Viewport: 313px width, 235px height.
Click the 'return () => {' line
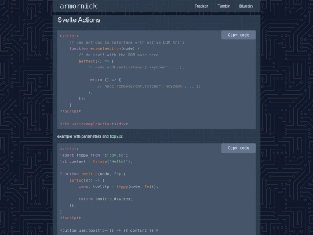(104, 80)
